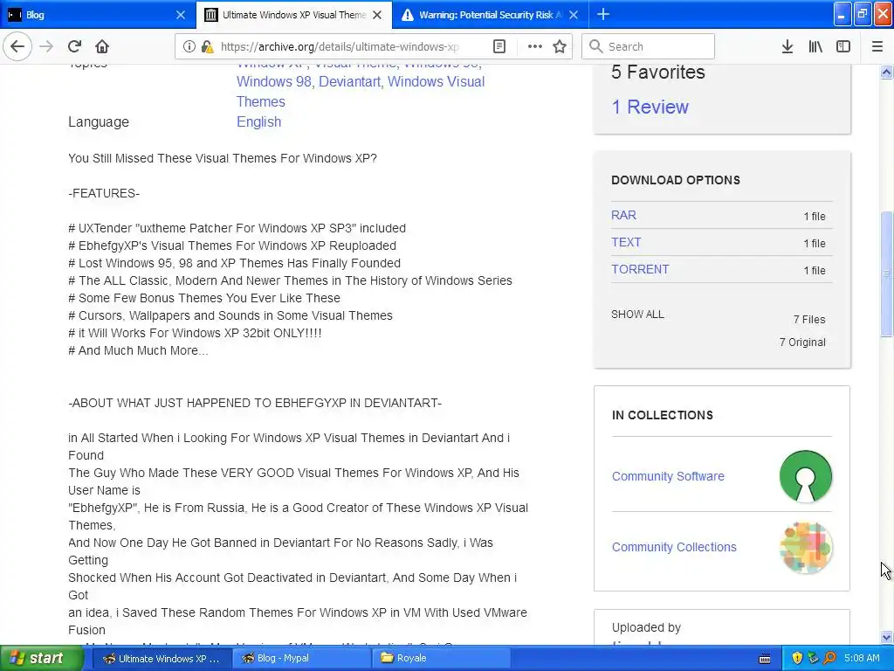Click the 5 Favorites text
Viewport: 894px width, 671px height.
(658, 72)
